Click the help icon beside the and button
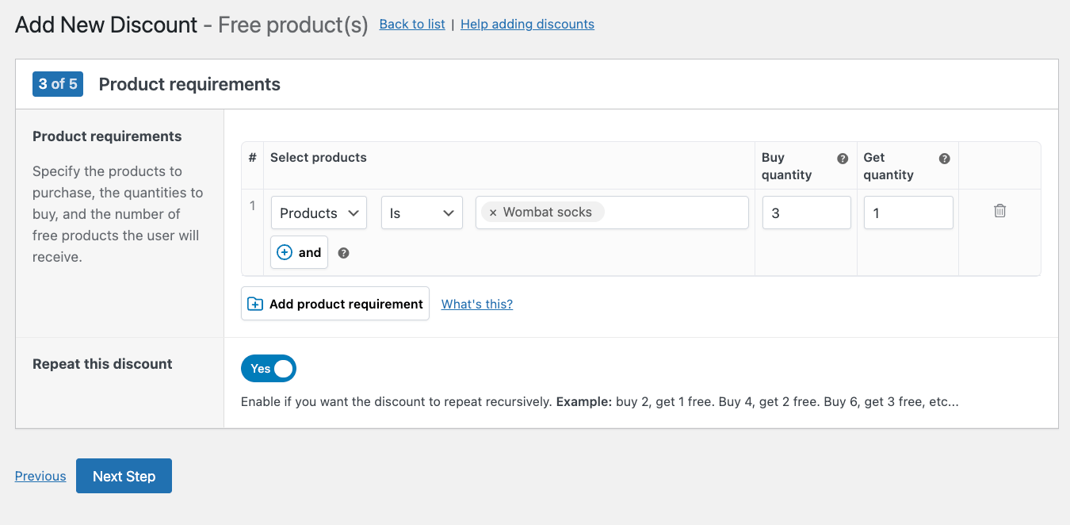The height and width of the screenshot is (525, 1070). [343, 252]
